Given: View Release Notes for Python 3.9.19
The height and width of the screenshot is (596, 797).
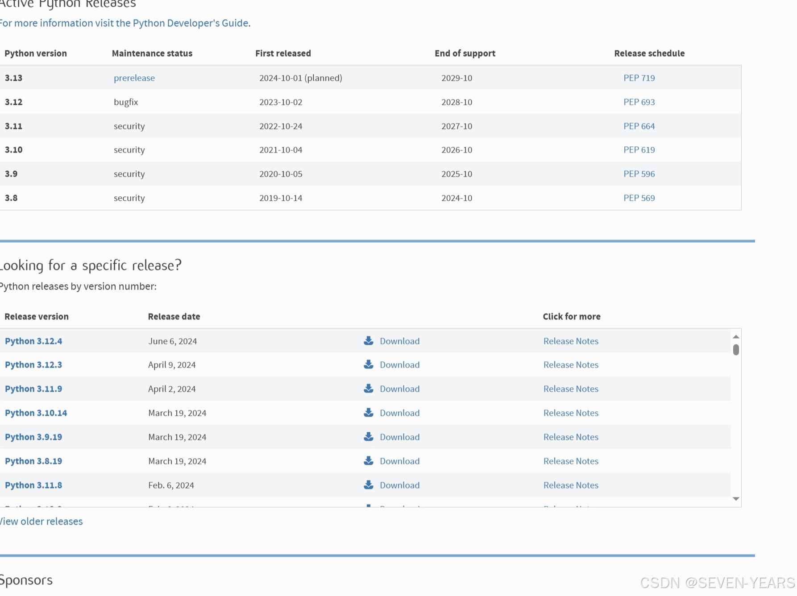Looking at the screenshot, I should point(571,437).
